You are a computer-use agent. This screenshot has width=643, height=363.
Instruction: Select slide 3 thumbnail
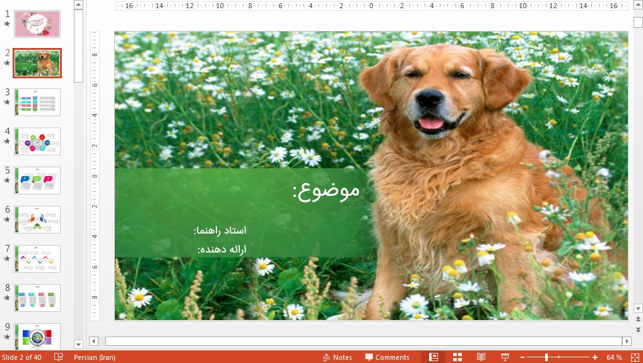37,102
